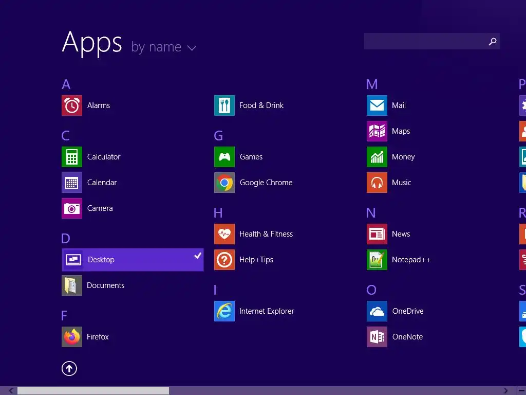The height and width of the screenshot is (395, 526).
Task: Launch the Music app icon
Action: 377,183
